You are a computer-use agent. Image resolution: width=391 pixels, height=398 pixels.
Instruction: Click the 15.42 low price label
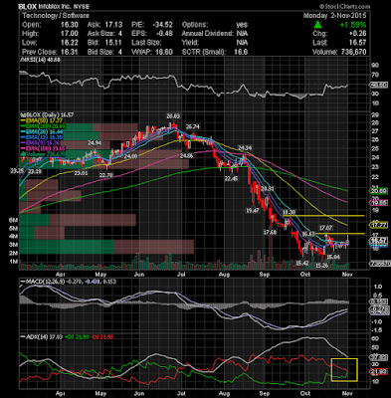point(302,263)
